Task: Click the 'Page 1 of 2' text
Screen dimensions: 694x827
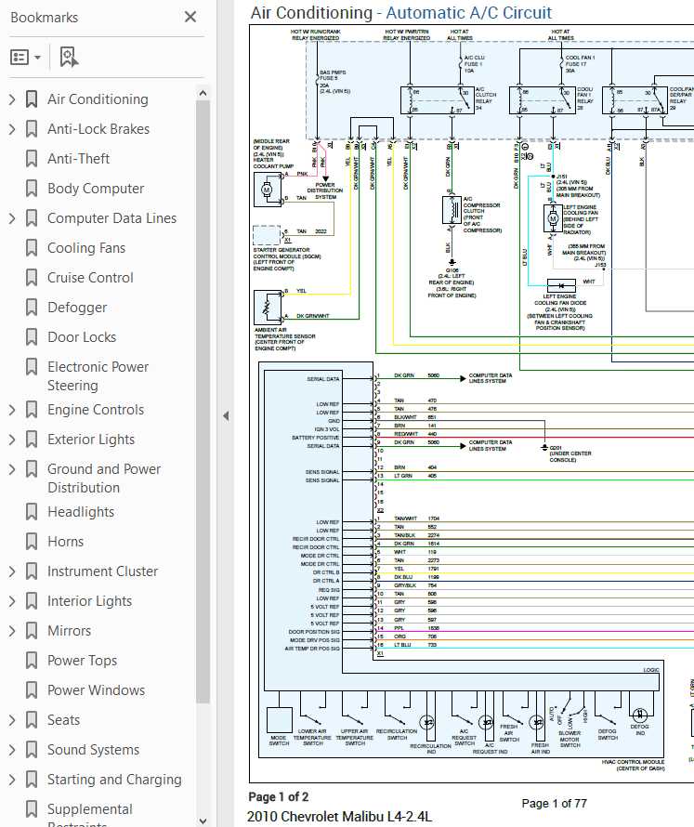Action: 279,796
